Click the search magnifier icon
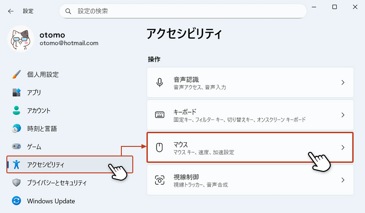The height and width of the screenshot is (213, 365). tap(68, 11)
